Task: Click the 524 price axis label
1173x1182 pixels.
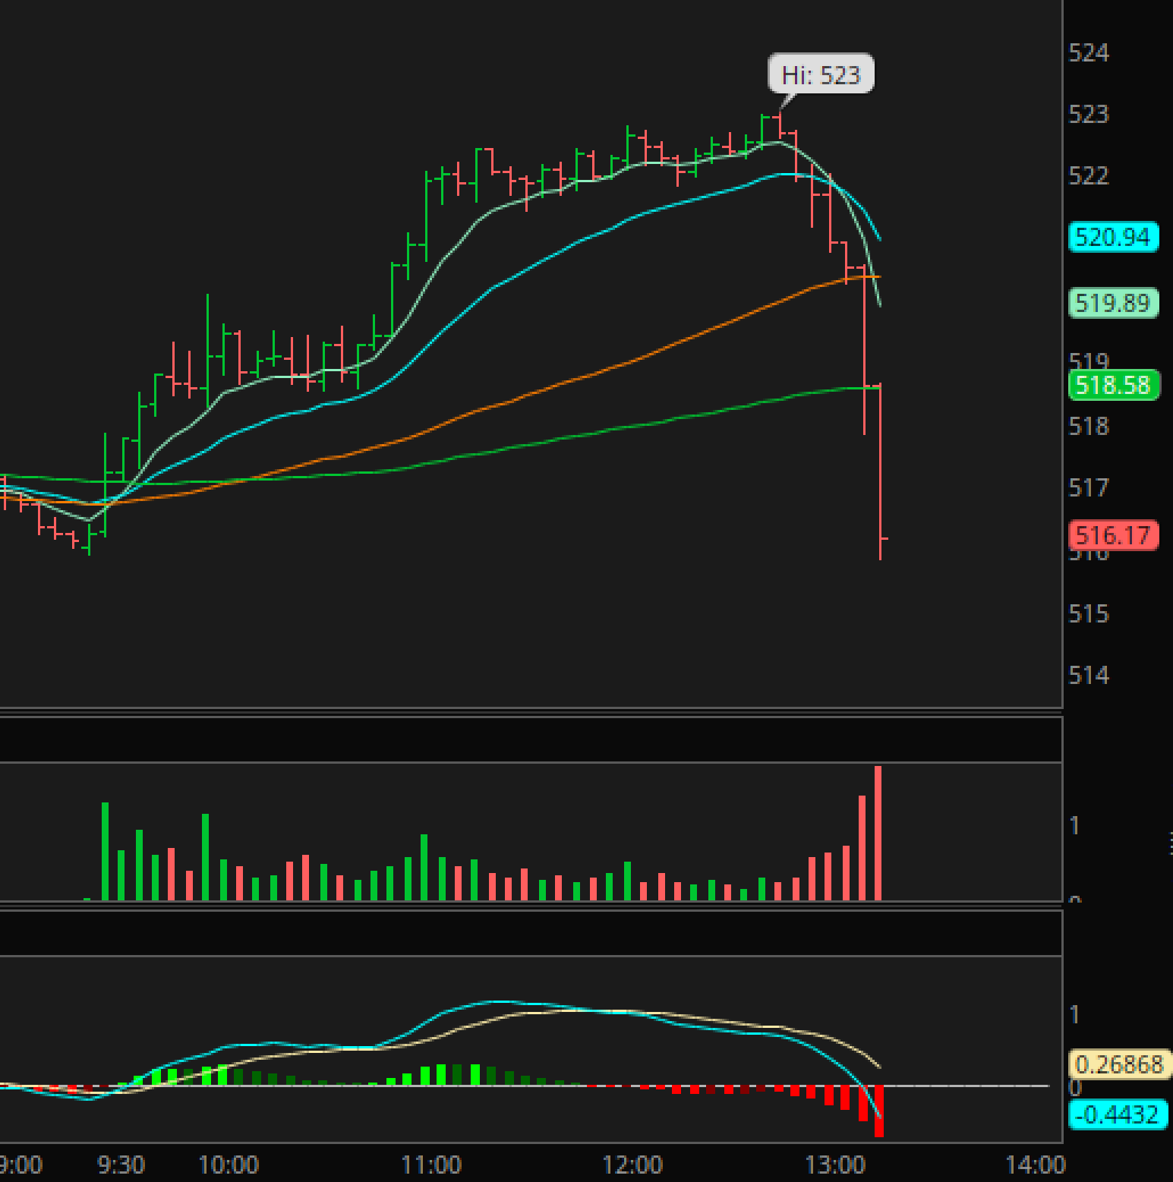Action: click(x=1089, y=52)
